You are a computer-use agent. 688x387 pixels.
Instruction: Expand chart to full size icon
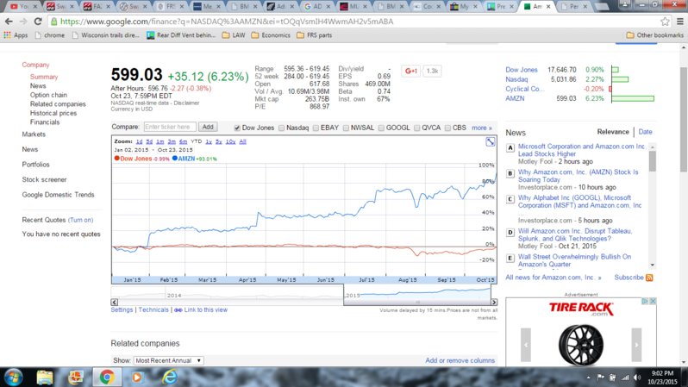click(490, 141)
